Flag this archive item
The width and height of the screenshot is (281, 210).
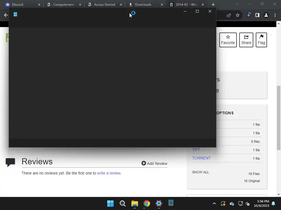tap(261, 40)
